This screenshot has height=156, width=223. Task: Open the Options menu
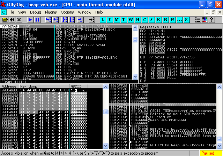click(67, 12)
